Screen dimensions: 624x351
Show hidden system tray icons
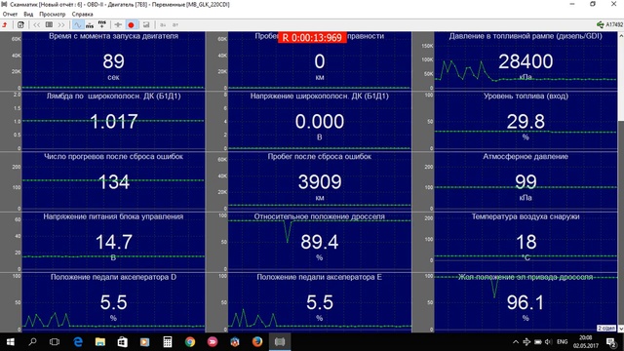[516, 342]
